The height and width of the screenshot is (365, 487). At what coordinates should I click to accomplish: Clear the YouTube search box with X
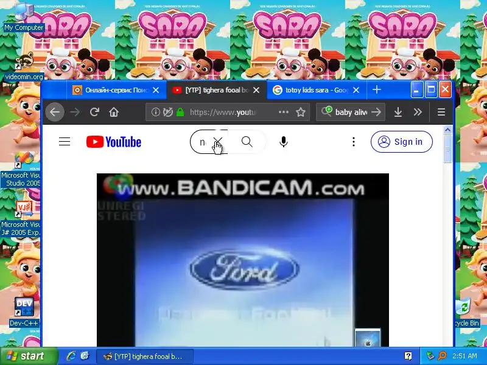click(218, 142)
